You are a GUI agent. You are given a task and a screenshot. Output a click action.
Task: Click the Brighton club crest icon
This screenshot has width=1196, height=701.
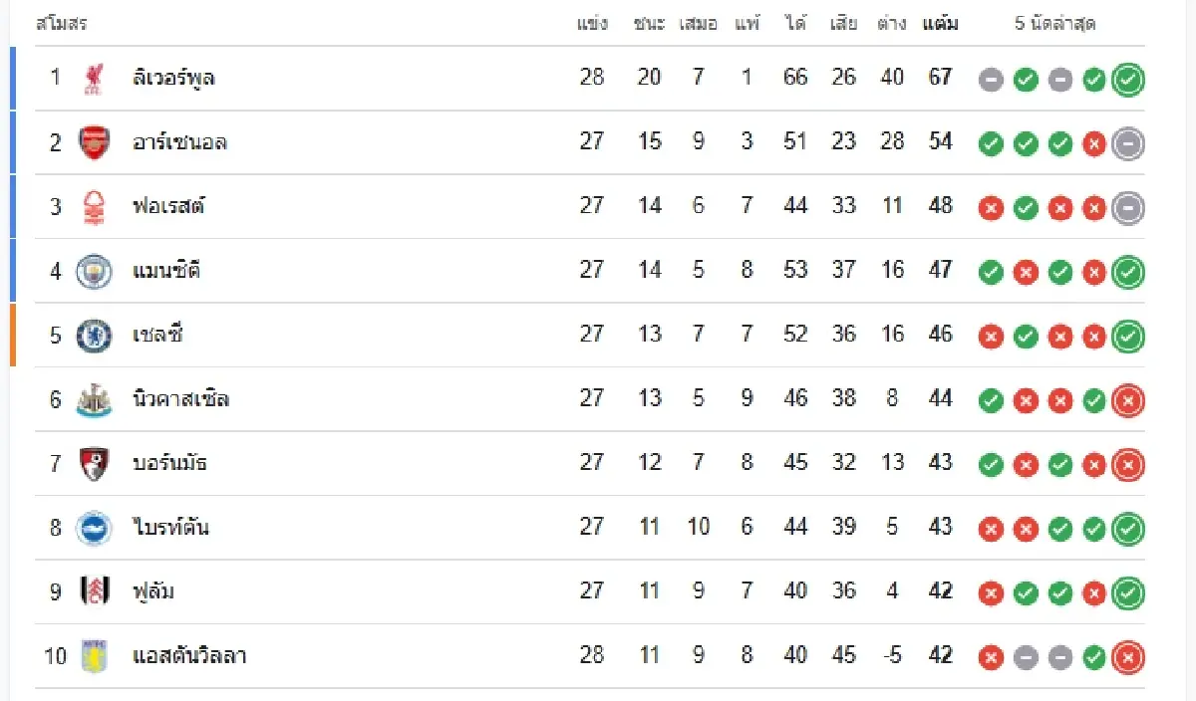(x=94, y=528)
